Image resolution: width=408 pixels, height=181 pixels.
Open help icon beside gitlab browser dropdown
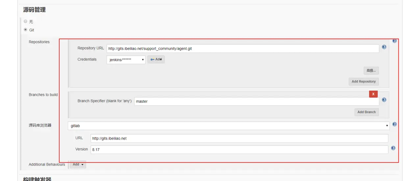(x=395, y=124)
